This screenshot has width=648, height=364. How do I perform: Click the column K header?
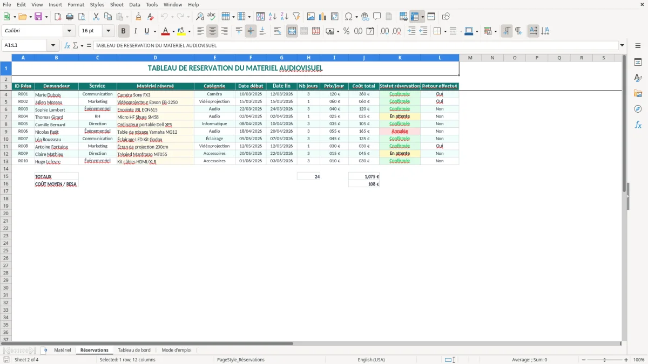pyautogui.click(x=400, y=58)
